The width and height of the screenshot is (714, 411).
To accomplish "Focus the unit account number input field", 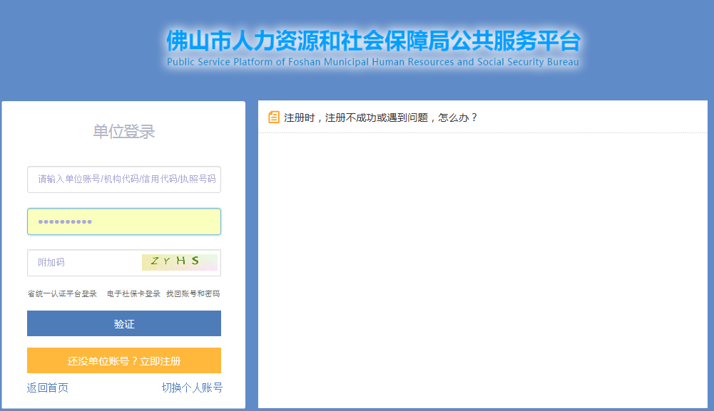I will point(124,180).
